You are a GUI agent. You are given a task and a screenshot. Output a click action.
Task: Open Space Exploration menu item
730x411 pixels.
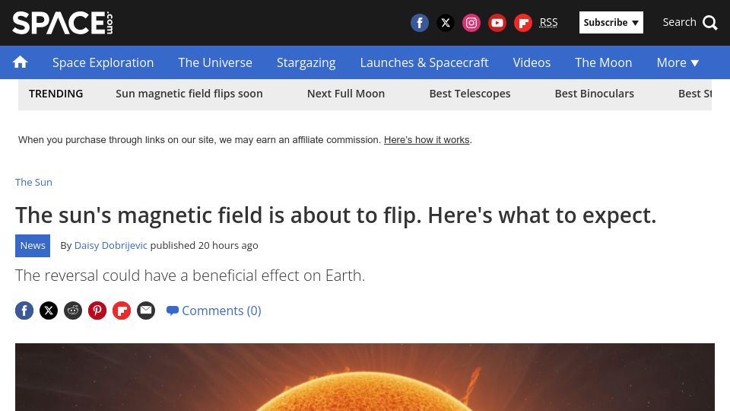click(x=103, y=62)
